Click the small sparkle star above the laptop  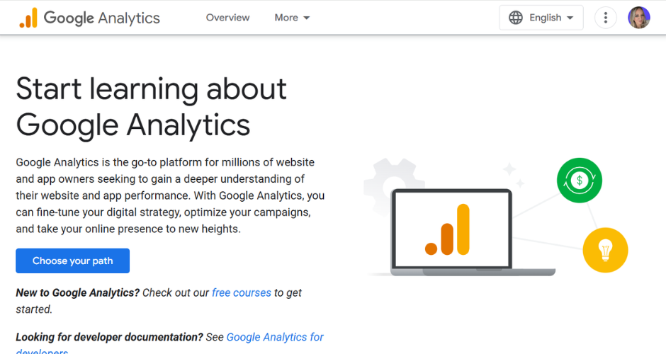click(x=509, y=169)
